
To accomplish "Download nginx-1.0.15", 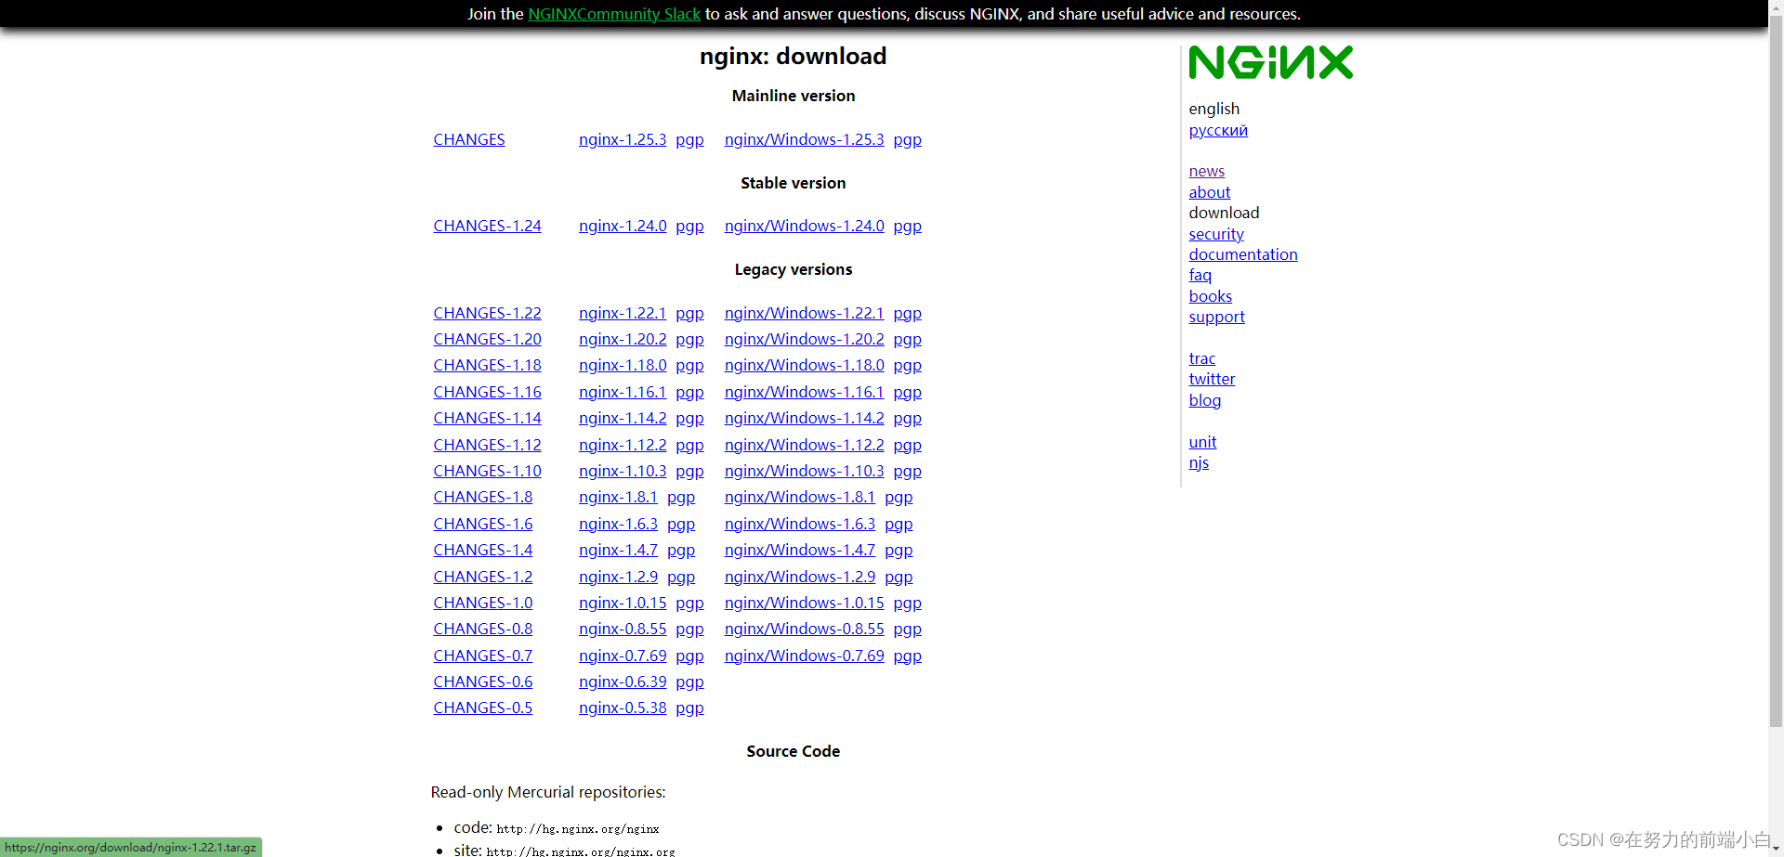I will click(623, 603).
